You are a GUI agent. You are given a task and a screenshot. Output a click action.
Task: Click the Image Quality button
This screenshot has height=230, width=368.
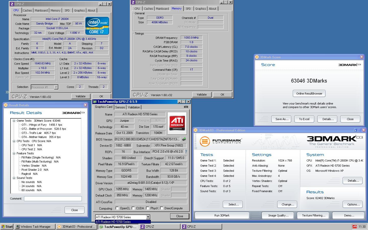[x=278, y=215]
